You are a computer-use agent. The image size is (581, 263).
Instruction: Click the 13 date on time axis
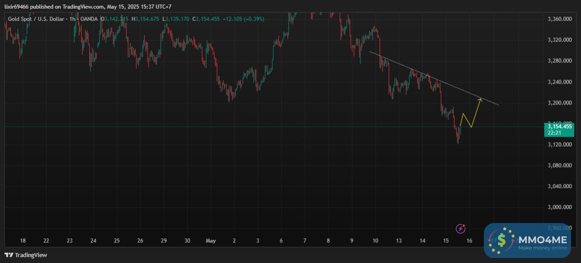tap(399, 241)
